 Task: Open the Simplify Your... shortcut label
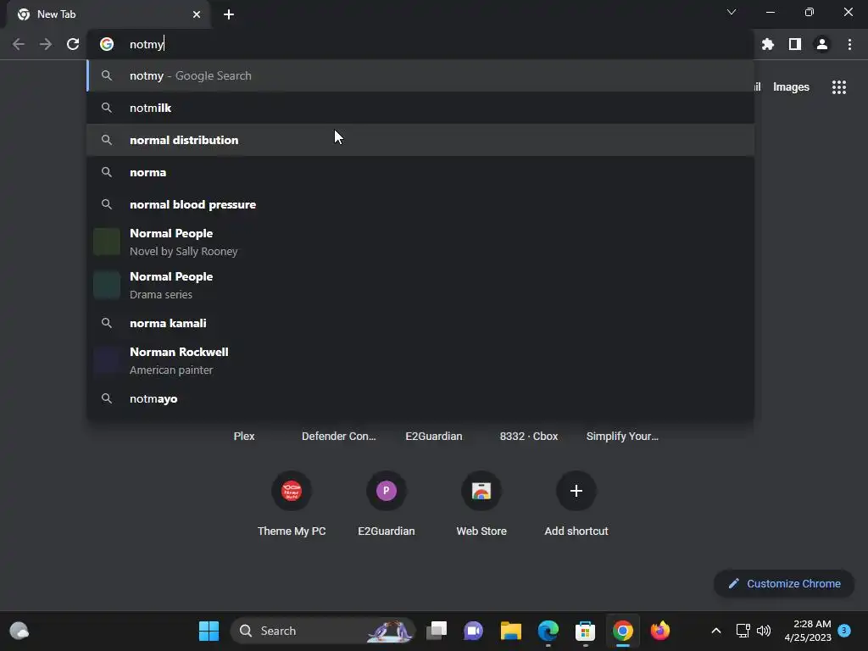coord(622,437)
